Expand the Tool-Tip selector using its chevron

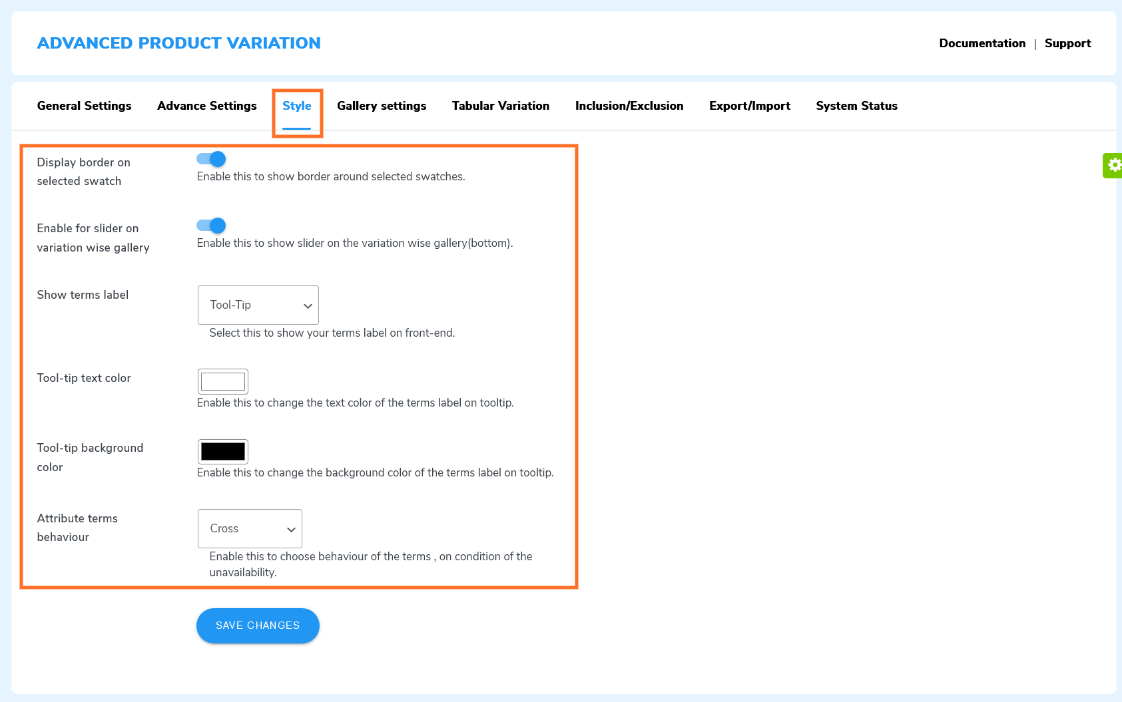pyautogui.click(x=306, y=305)
